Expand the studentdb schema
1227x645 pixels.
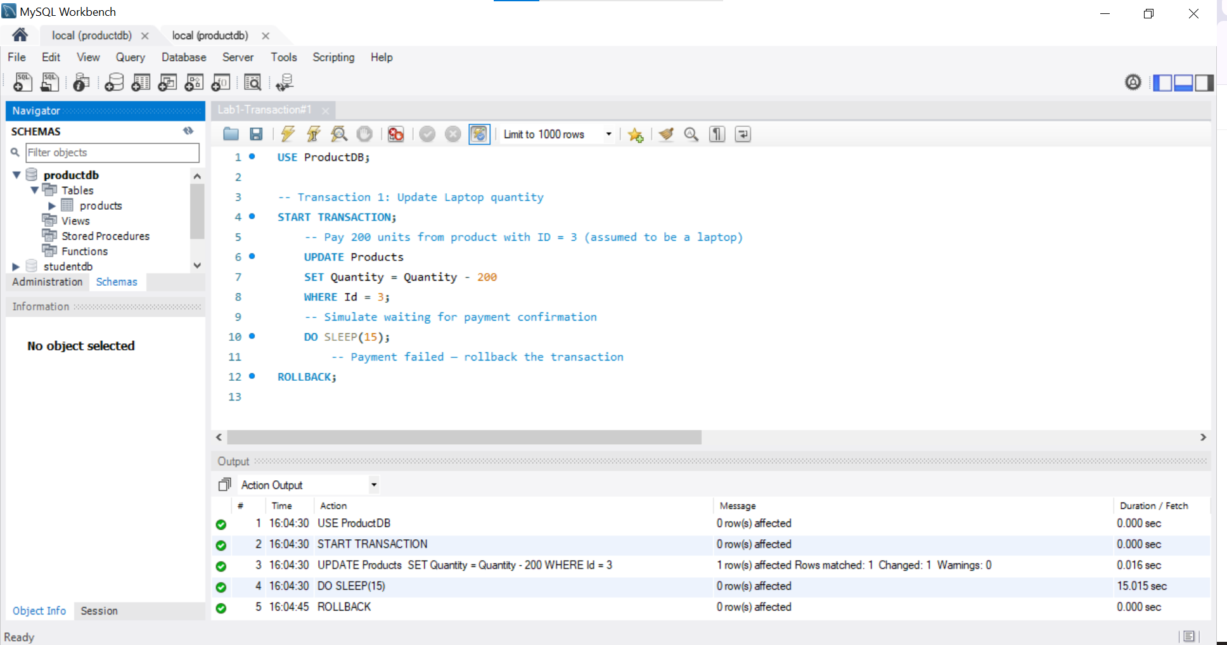click(x=16, y=266)
